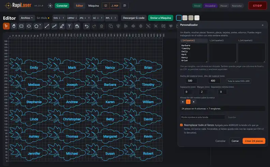The height and width of the screenshot is (167, 270).
Task: Open the feedback chat bubble icon
Action: coord(125,6)
